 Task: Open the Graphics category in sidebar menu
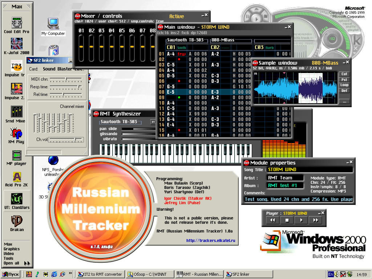coord(12,249)
